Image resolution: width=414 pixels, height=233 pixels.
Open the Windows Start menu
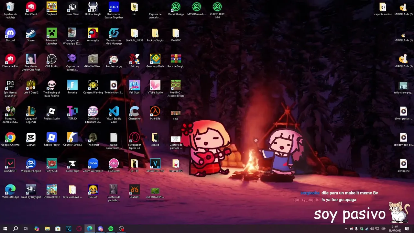click(x=5, y=229)
